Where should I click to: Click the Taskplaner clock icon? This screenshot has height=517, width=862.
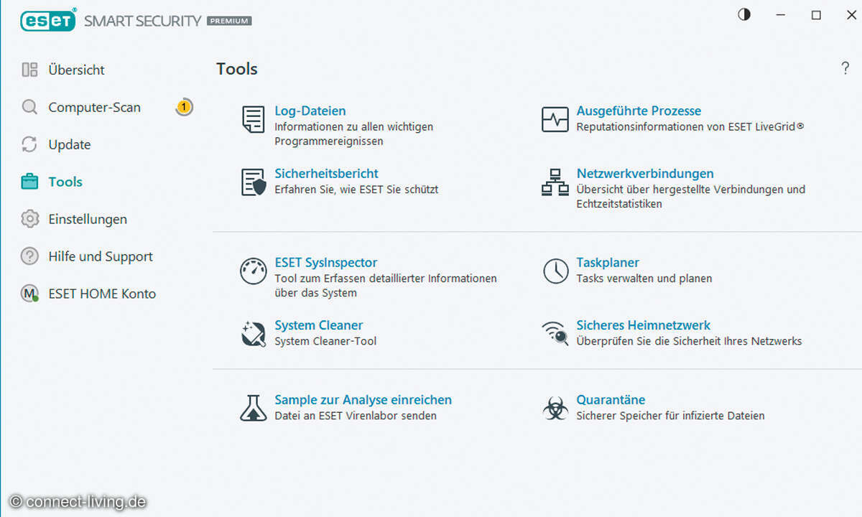tap(555, 271)
